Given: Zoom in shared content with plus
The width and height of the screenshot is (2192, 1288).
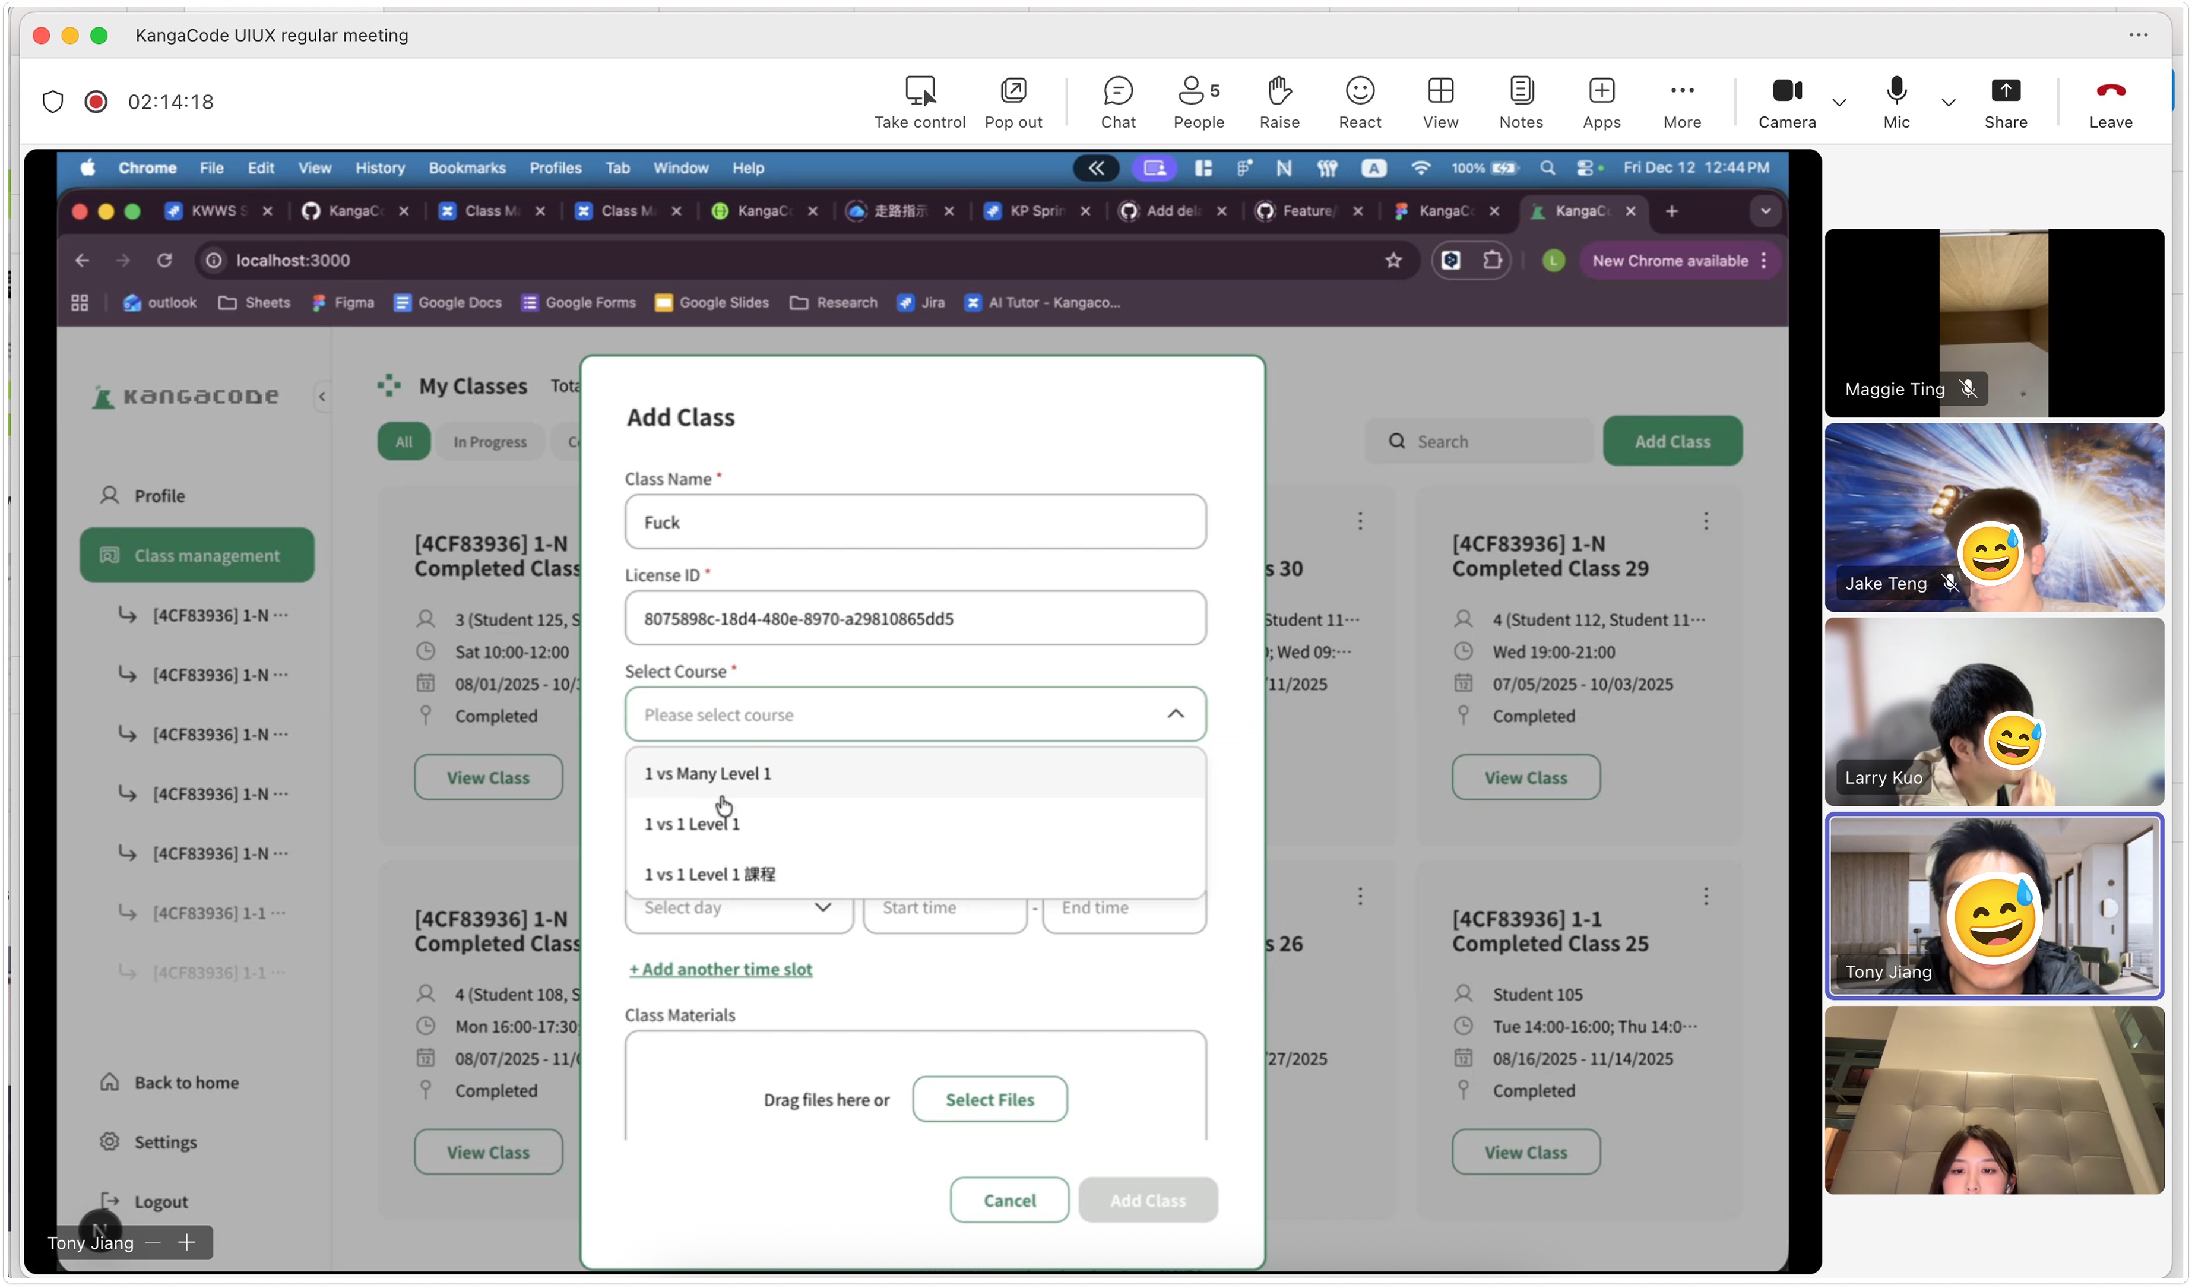Looking at the screenshot, I should [x=186, y=1242].
